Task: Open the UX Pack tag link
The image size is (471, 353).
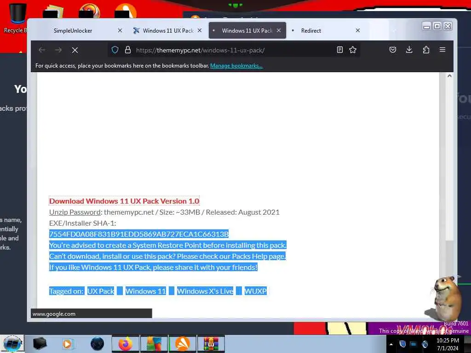Action: 101,291
